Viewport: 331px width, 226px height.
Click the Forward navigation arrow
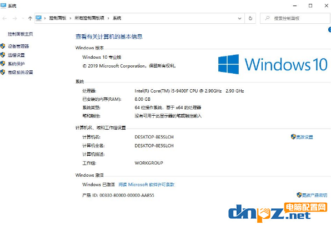14,18
